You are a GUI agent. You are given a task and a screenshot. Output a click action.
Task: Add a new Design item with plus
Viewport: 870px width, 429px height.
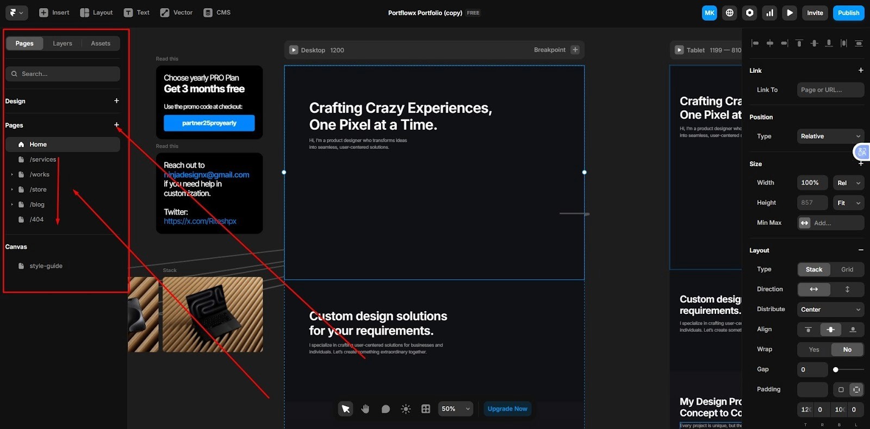coord(116,101)
